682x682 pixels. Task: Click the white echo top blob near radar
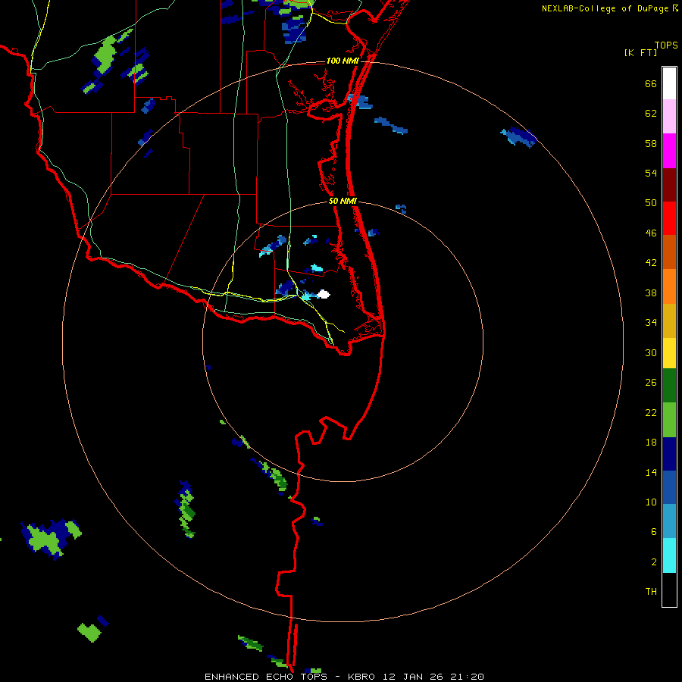point(323,295)
